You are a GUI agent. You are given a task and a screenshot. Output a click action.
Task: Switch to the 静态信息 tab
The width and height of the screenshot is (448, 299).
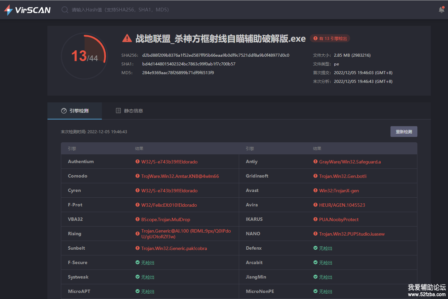click(x=129, y=111)
